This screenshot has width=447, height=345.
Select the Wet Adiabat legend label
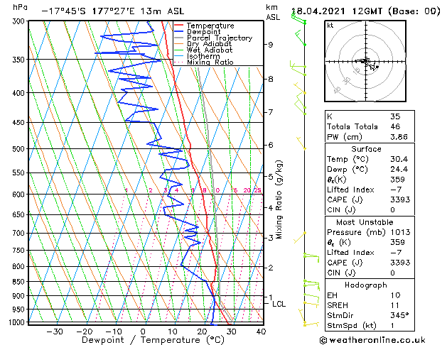[x=210, y=50]
